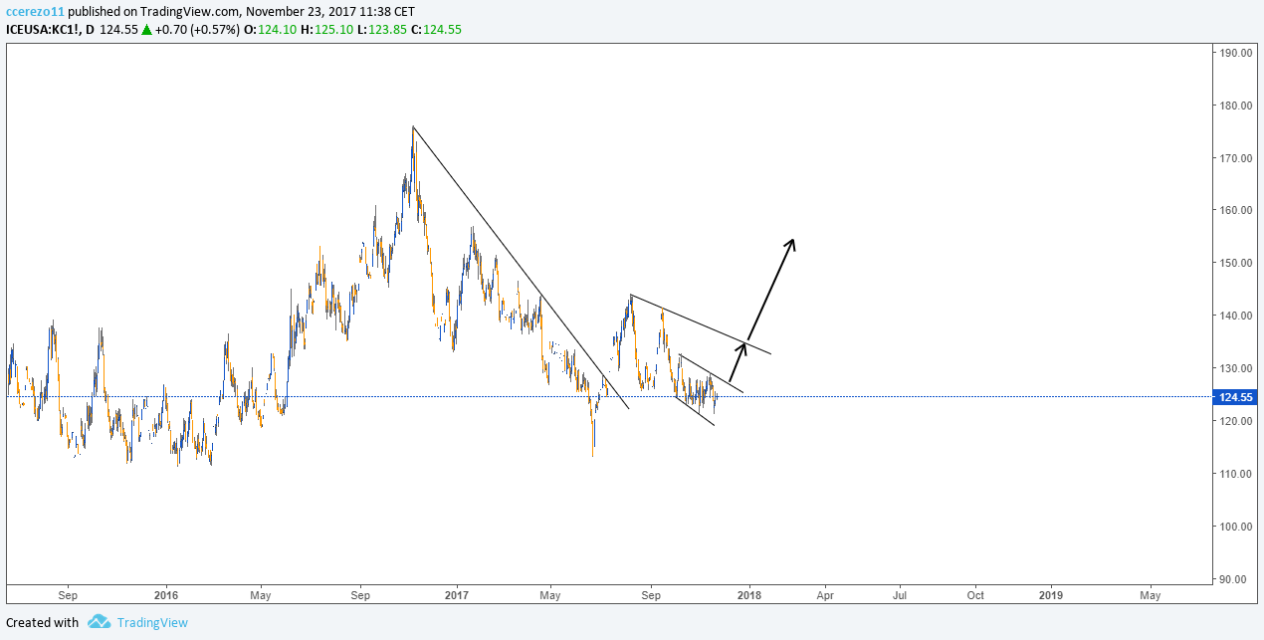Click the high value H:125.10
Viewport: 1264px width, 640px height.
point(325,30)
